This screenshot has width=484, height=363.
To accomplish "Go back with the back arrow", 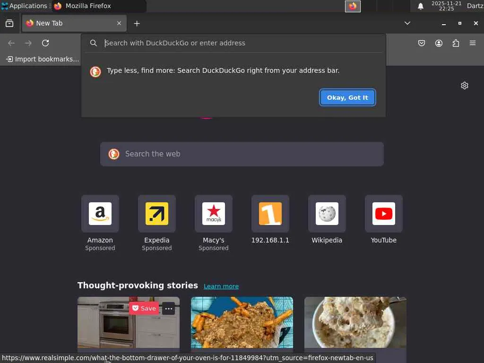I will point(11,43).
